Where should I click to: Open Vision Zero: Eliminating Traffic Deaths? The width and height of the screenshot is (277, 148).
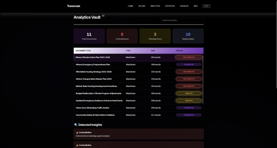point(92,108)
